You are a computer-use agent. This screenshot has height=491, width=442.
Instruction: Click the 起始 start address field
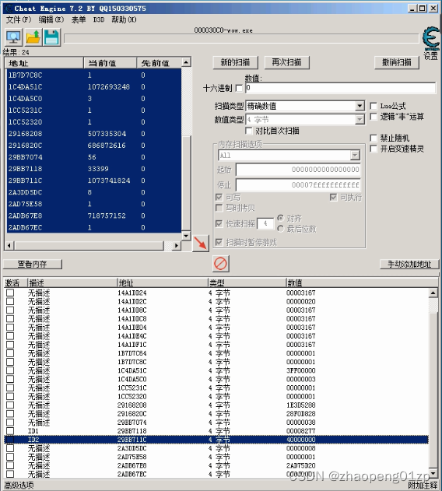tap(298, 170)
